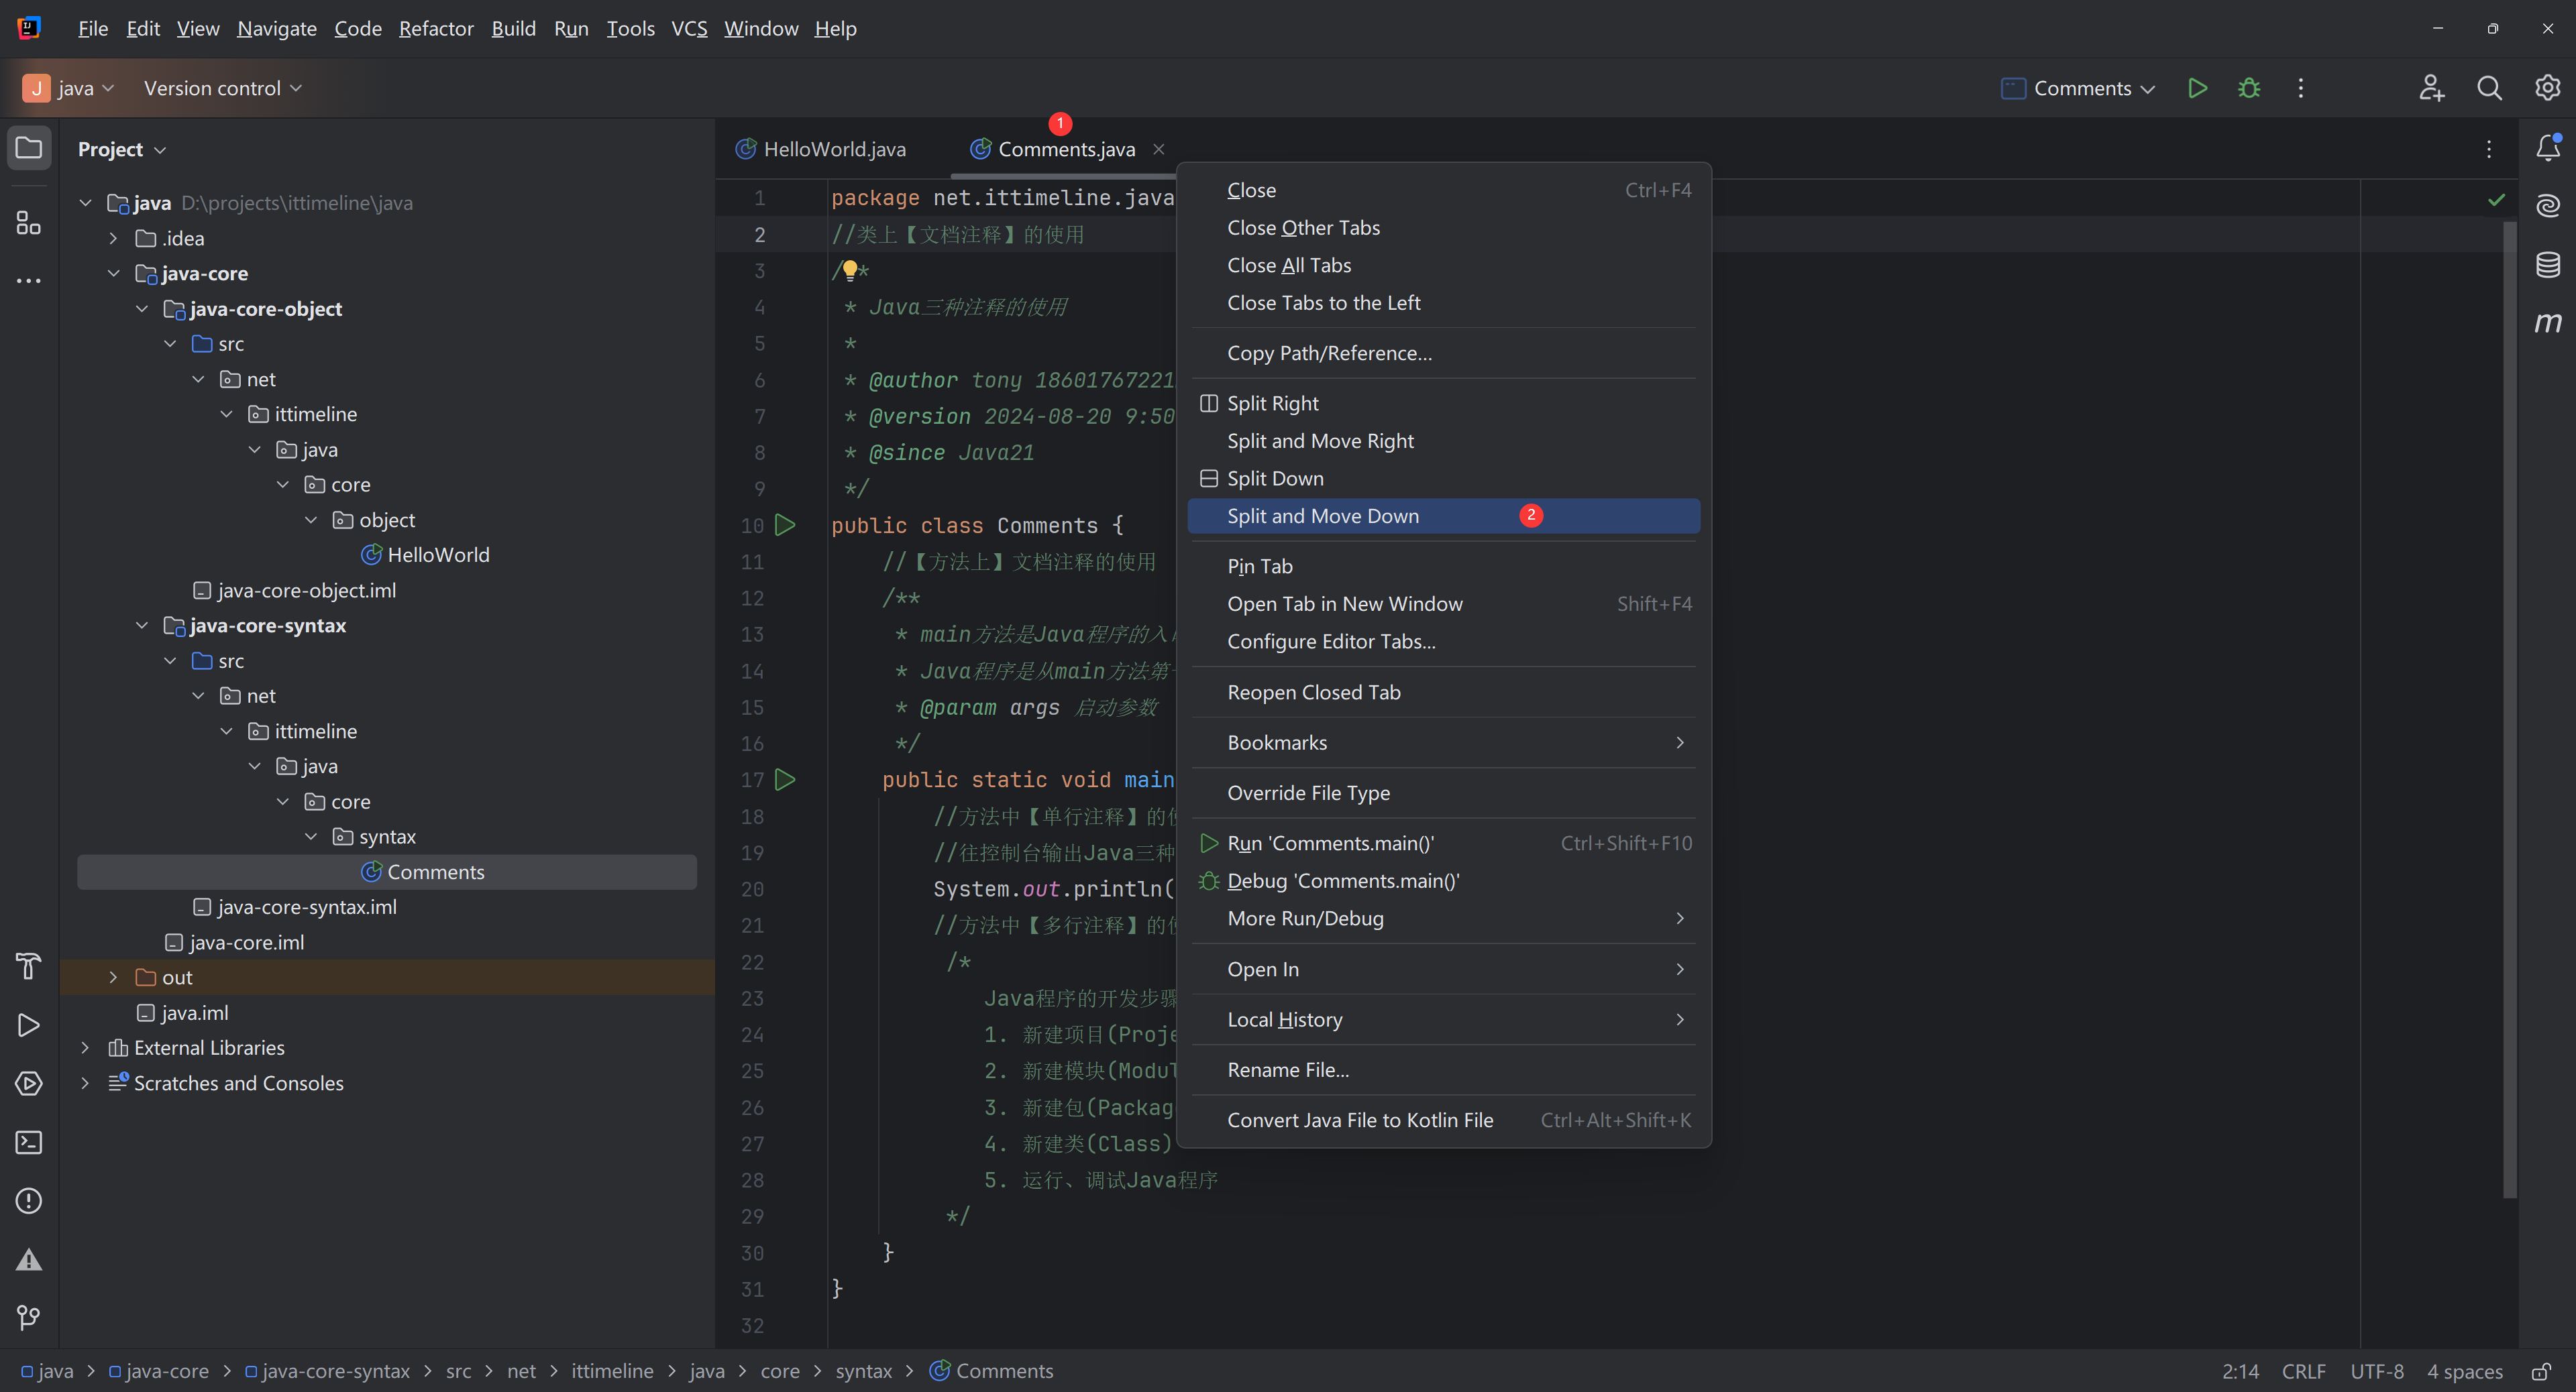Open the Structure tool window icon
The width and height of the screenshot is (2576, 1392).
point(28,222)
